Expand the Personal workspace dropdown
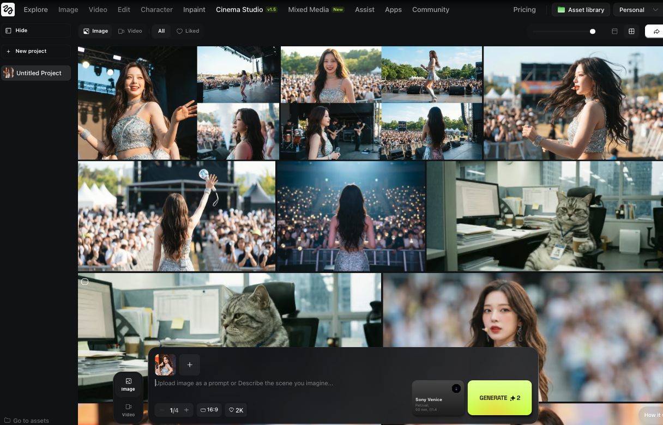663x425 pixels. click(638, 10)
